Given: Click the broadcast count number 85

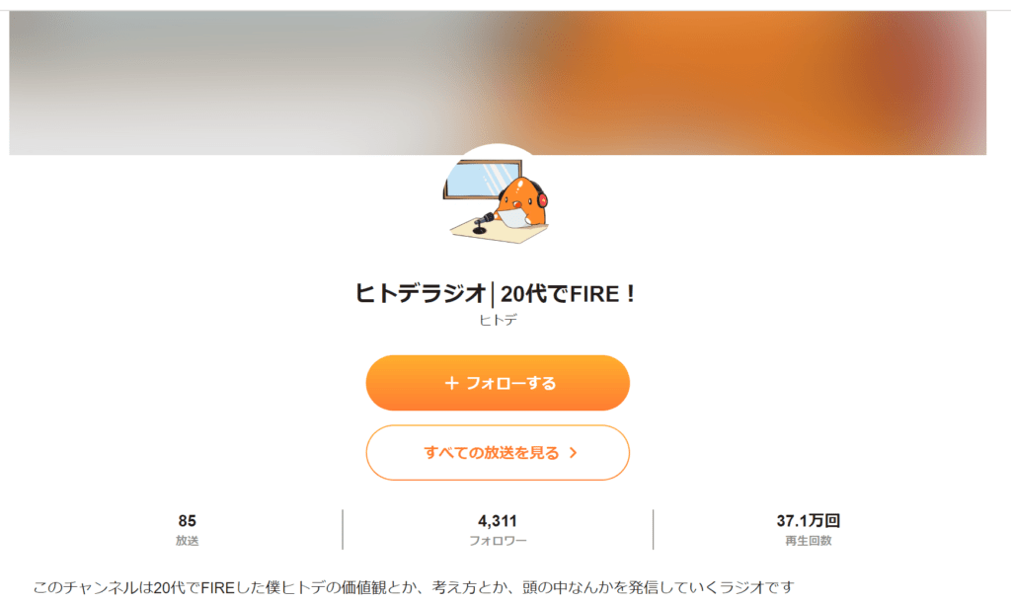Looking at the screenshot, I should pyautogui.click(x=188, y=520).
